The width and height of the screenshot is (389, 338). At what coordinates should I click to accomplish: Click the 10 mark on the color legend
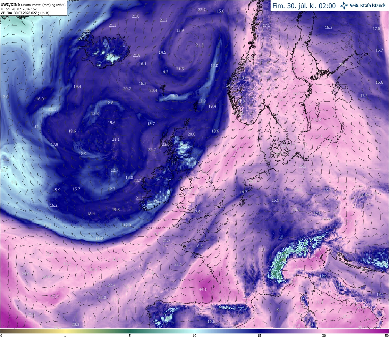[x=194, y=336]
